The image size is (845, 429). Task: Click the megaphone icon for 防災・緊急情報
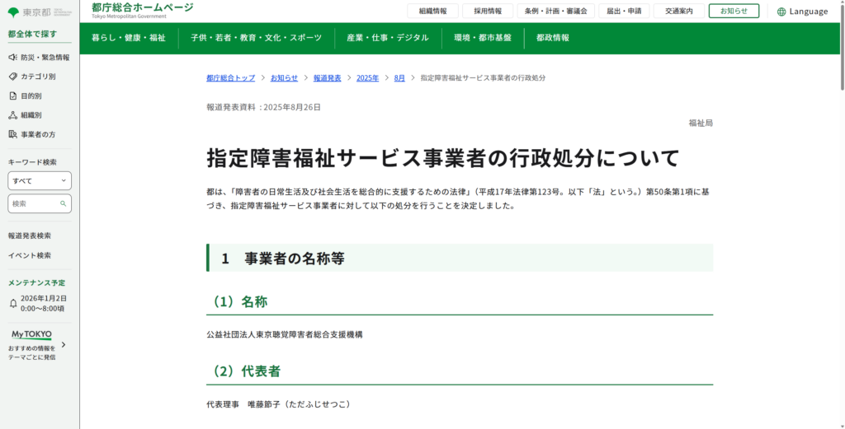point(12,58)
